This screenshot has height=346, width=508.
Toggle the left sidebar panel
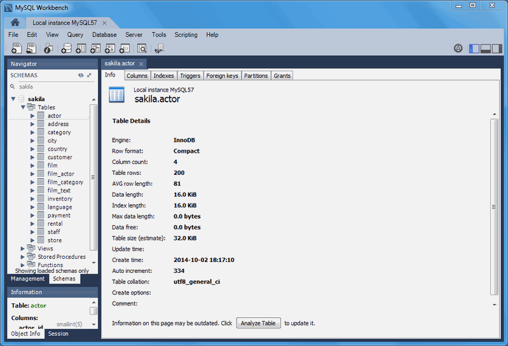coord(474,48)
